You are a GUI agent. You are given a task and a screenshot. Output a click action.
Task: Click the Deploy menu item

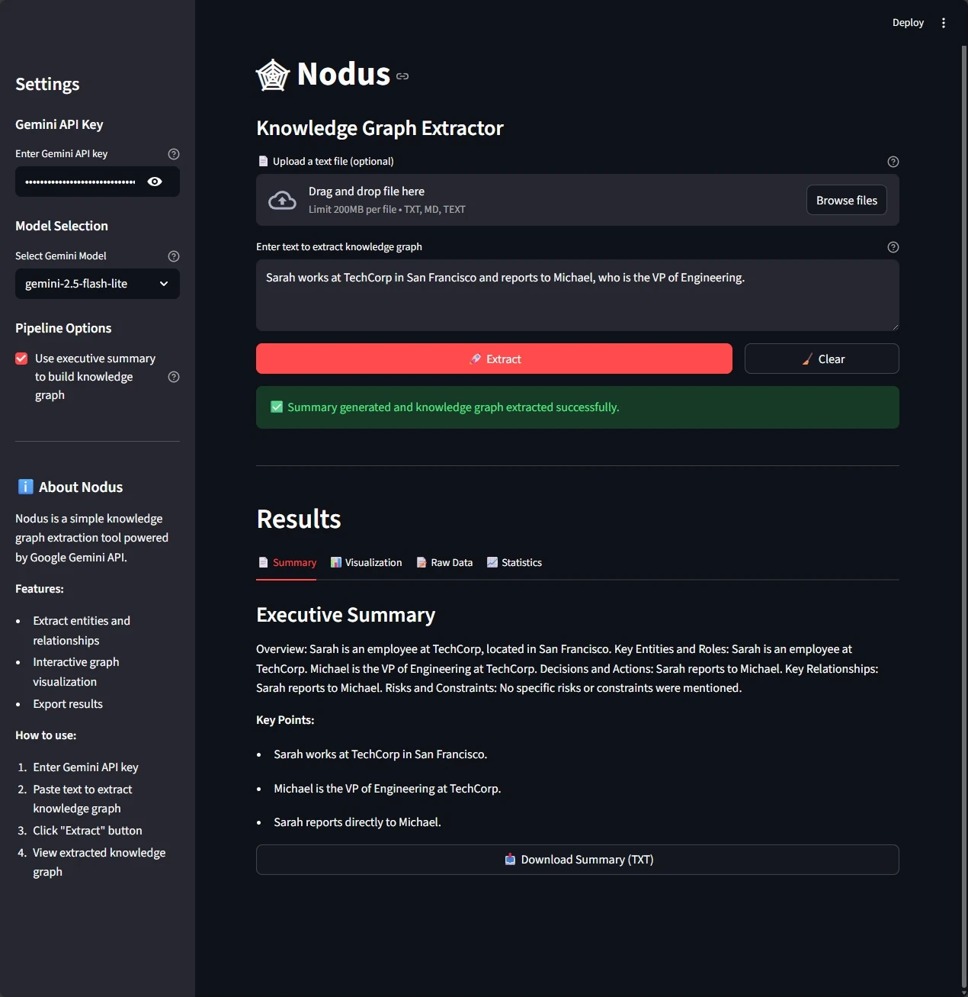point(907,22)
